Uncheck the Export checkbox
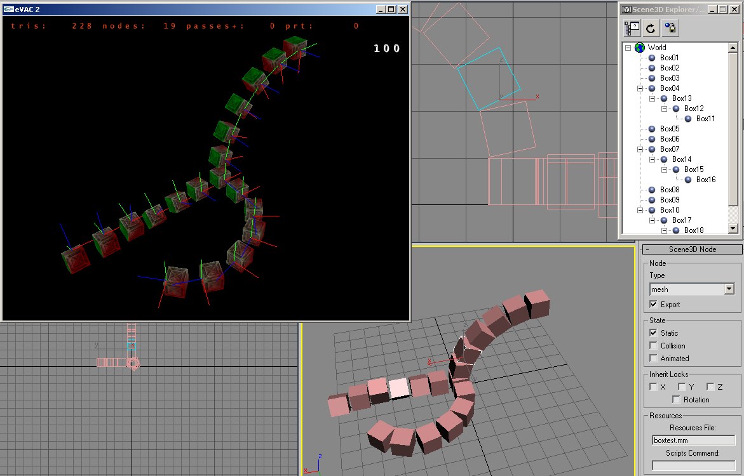This screenshot has width=744, height=476. click(x=653, y=305)
